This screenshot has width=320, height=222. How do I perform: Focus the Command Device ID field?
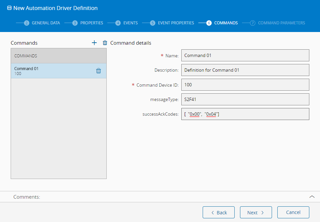245,85
